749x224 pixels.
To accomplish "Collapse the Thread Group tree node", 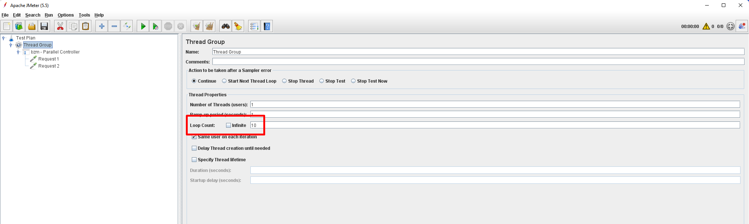I will point(11,45).
